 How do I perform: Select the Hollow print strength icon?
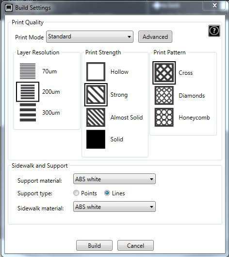96,71
